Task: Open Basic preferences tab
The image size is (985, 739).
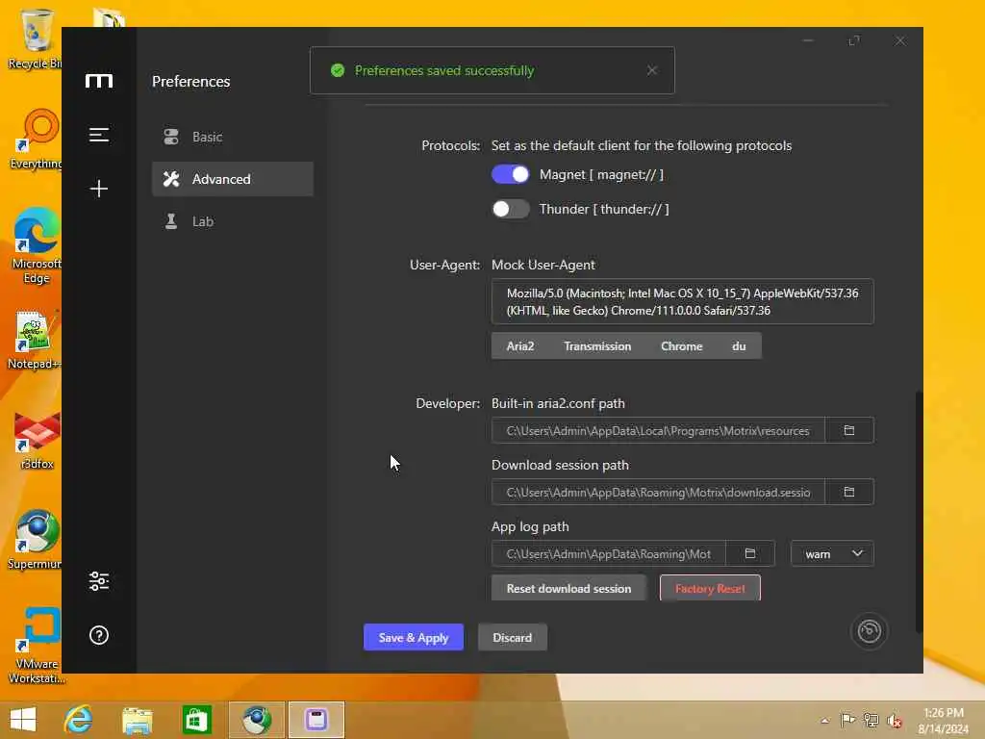Action: point(233,137)
